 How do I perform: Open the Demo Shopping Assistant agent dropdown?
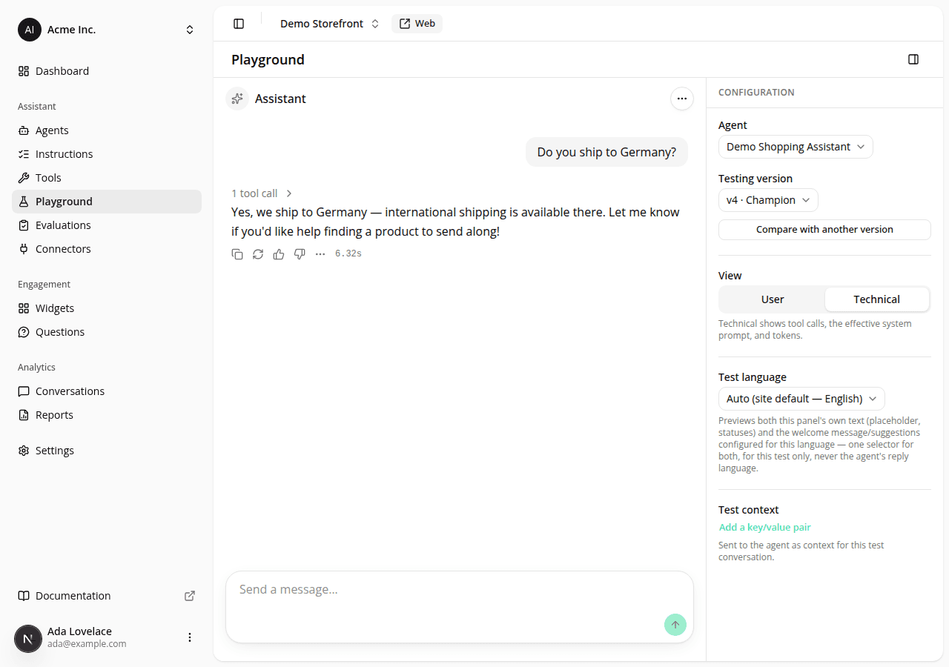[796, 147]
